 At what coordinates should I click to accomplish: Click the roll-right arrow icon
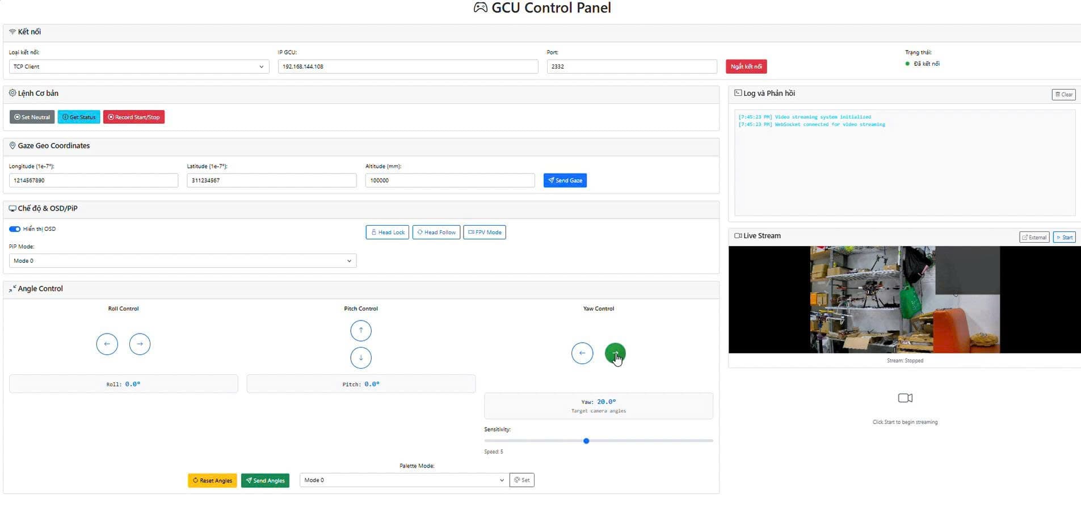[140, 344]
